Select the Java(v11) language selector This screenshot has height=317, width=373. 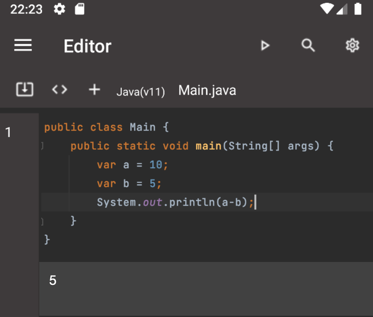point(141,92)
